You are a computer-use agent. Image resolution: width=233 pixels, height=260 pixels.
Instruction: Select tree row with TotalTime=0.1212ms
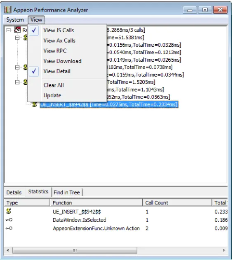144,53
